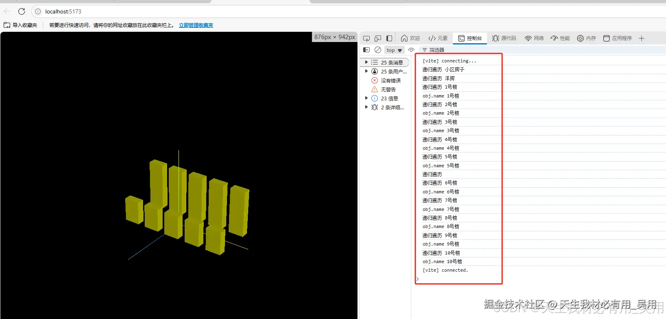Select the 控制台 console tab
Screen dimensions: 666x319
[470, 38]
